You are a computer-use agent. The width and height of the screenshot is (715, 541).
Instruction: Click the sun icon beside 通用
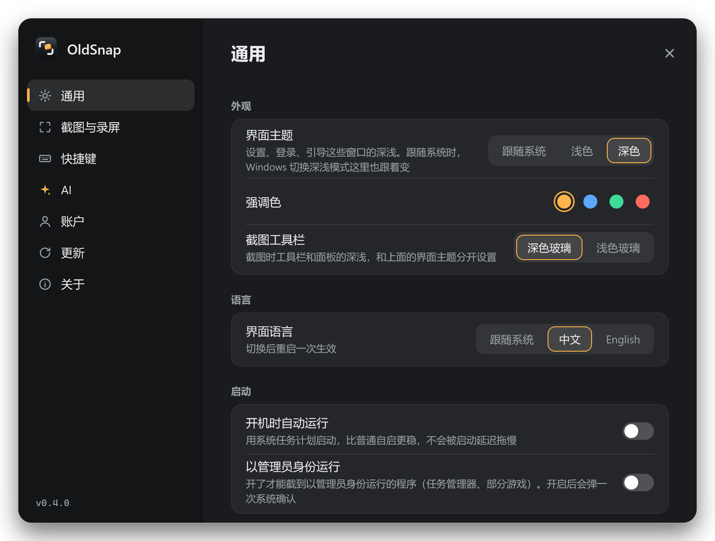point(45,96)
